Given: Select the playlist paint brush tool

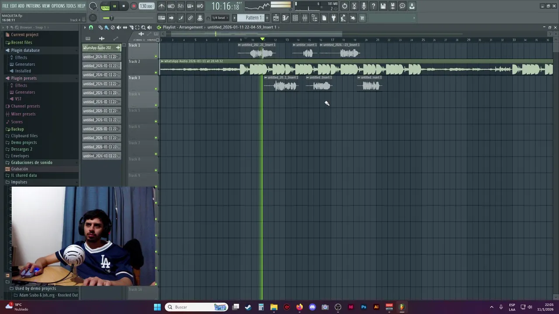Looking at the screenshot, I should [x=107, y=27].
